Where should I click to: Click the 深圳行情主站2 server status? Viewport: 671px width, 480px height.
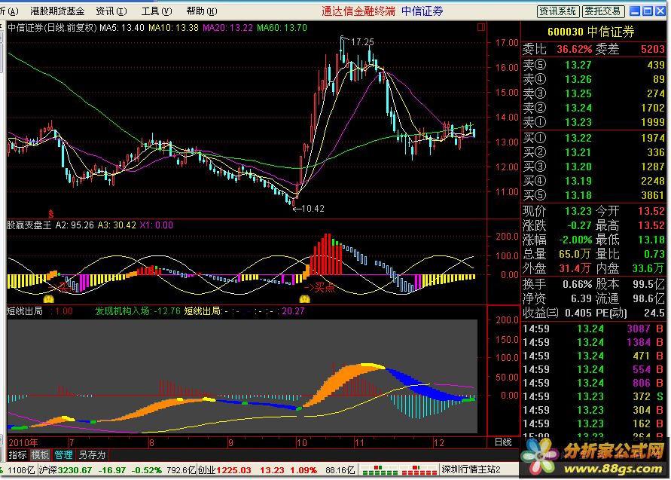(471, 469)
